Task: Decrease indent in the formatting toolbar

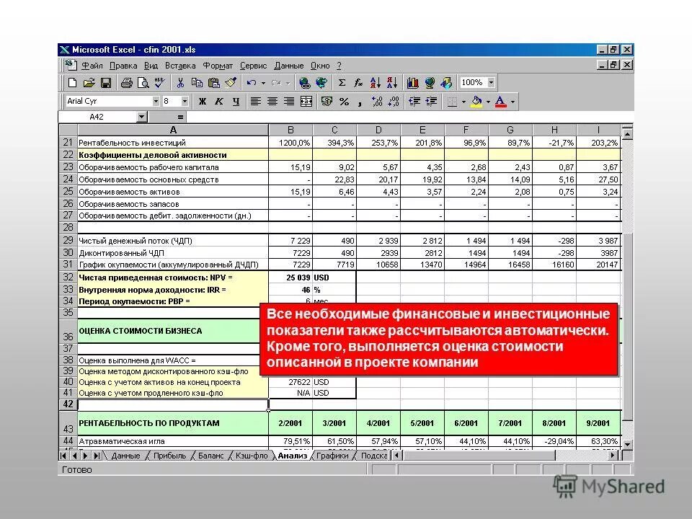Action: [414, 102]
